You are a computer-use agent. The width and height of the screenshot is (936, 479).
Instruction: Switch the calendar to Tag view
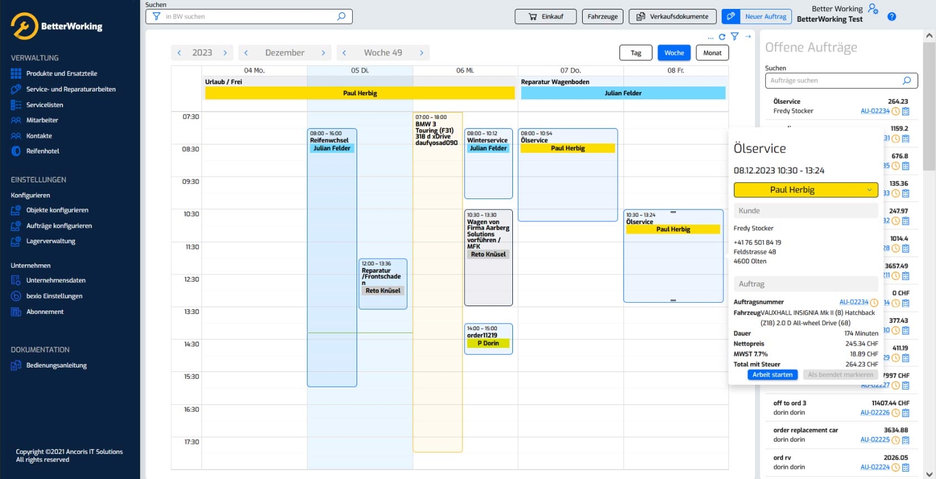pyautogui.click(x=635, y=53)
